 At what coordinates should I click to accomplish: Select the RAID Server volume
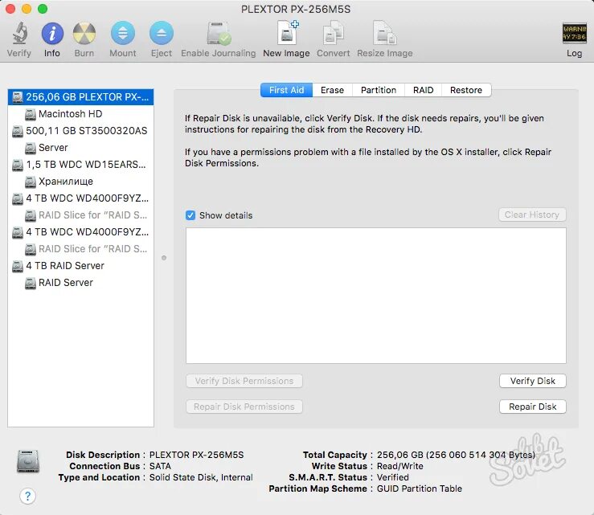[x=80, y=283]
